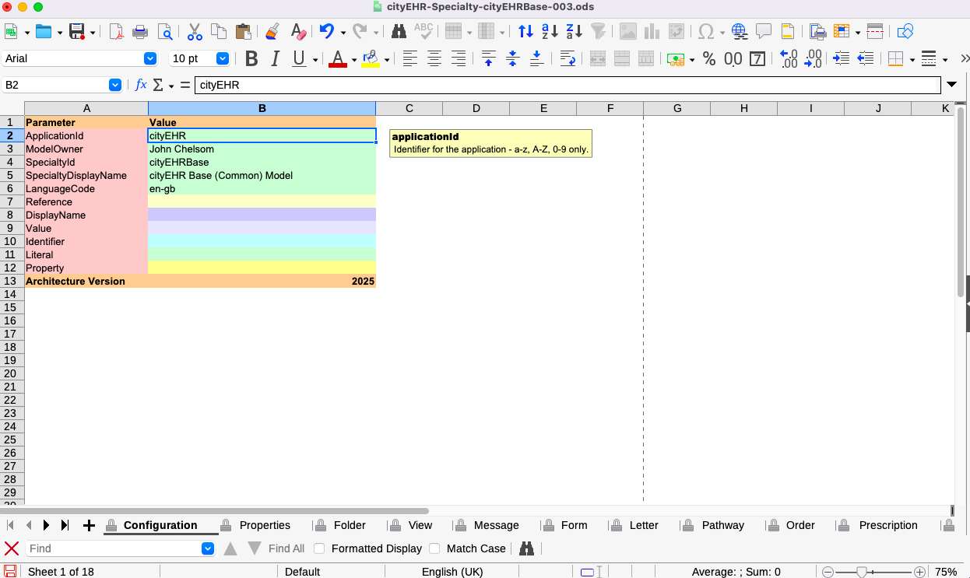This screenshot has width=970, height=578.
Task: Open the Draw Functions shapes icon
Action: 905,32
